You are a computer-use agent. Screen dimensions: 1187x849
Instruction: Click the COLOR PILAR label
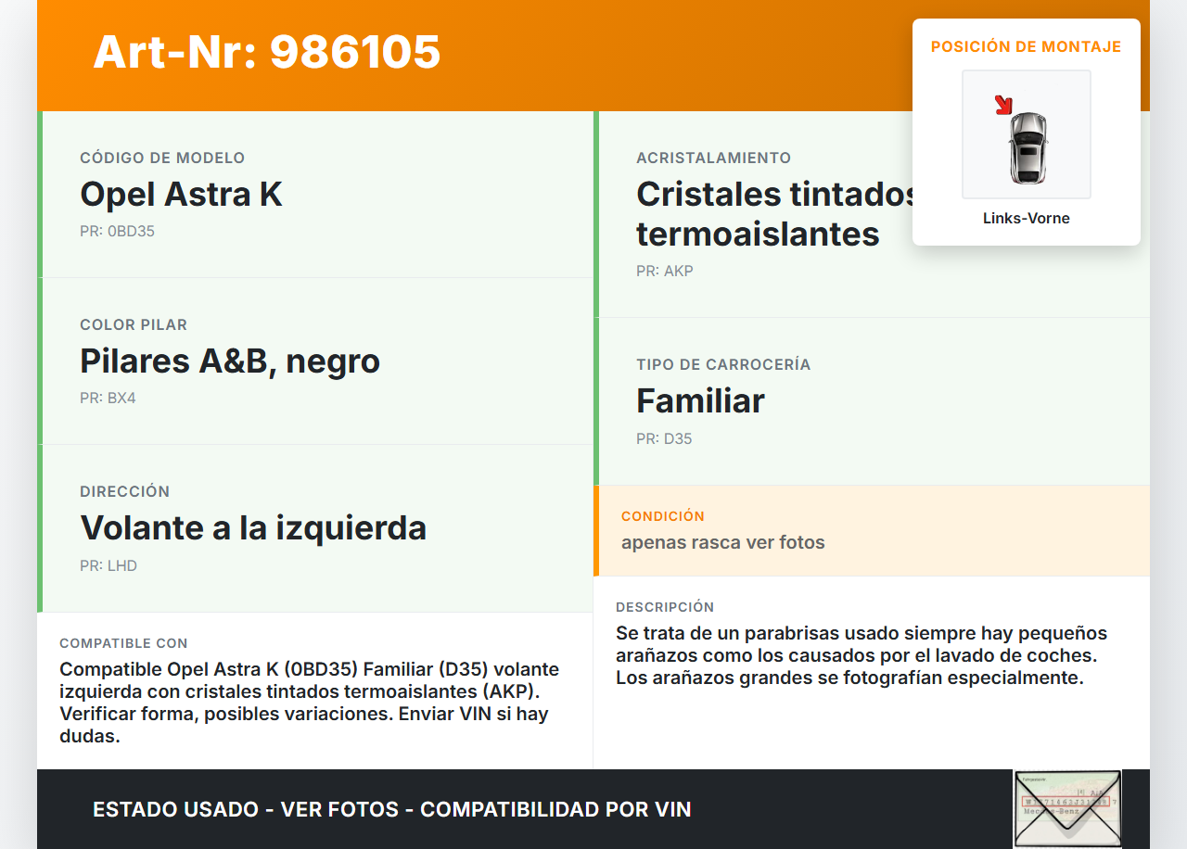[x=134, y=325]
